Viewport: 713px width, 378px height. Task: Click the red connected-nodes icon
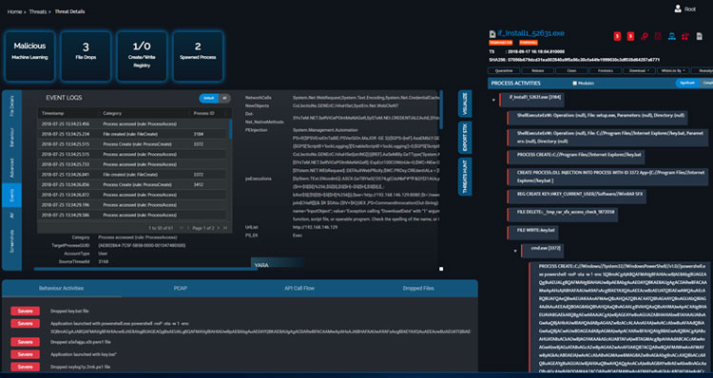tap(685, 36)
